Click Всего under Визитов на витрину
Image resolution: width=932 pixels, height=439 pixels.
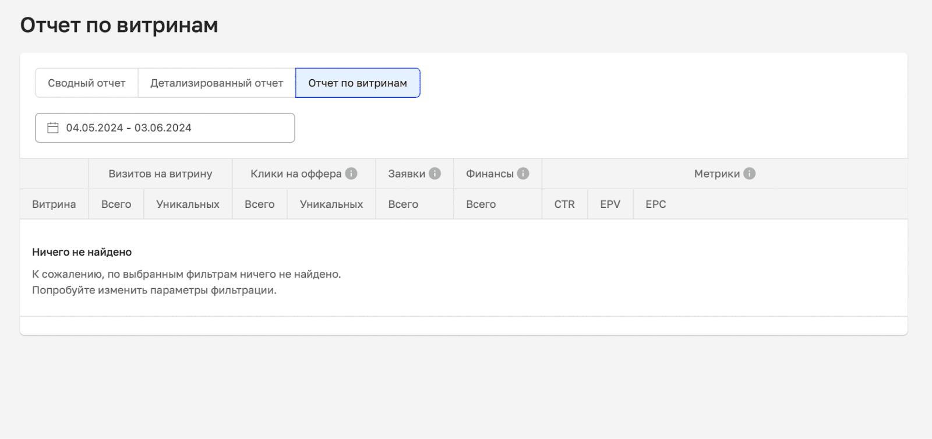click(116, 204)
